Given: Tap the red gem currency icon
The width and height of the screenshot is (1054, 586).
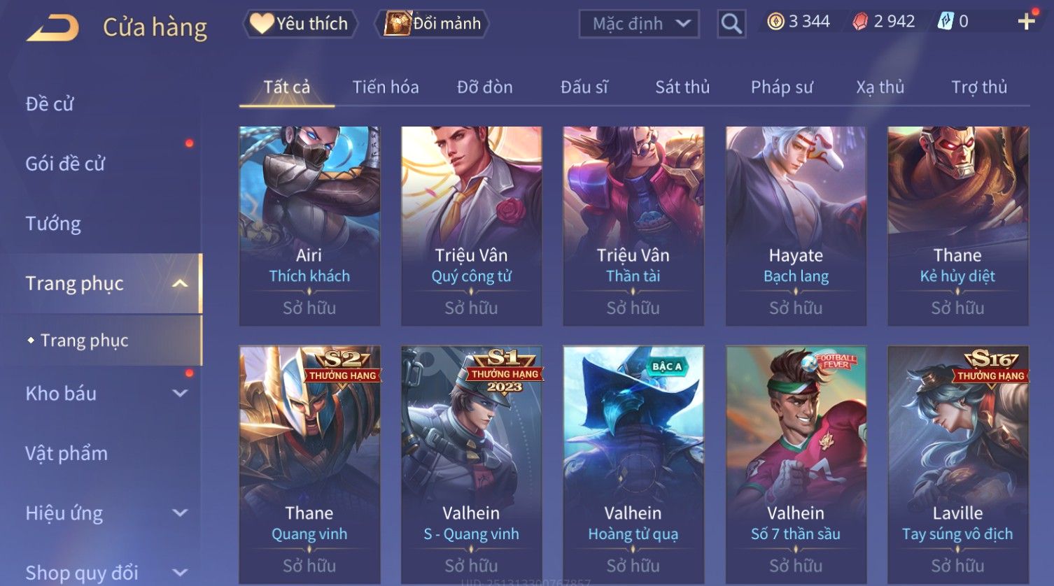Looking at the screenshot, I should pos(860,22).
